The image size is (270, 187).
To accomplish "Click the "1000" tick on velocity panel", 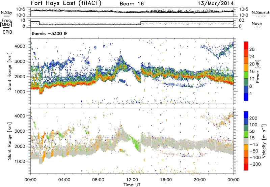I will click(20, 161).
